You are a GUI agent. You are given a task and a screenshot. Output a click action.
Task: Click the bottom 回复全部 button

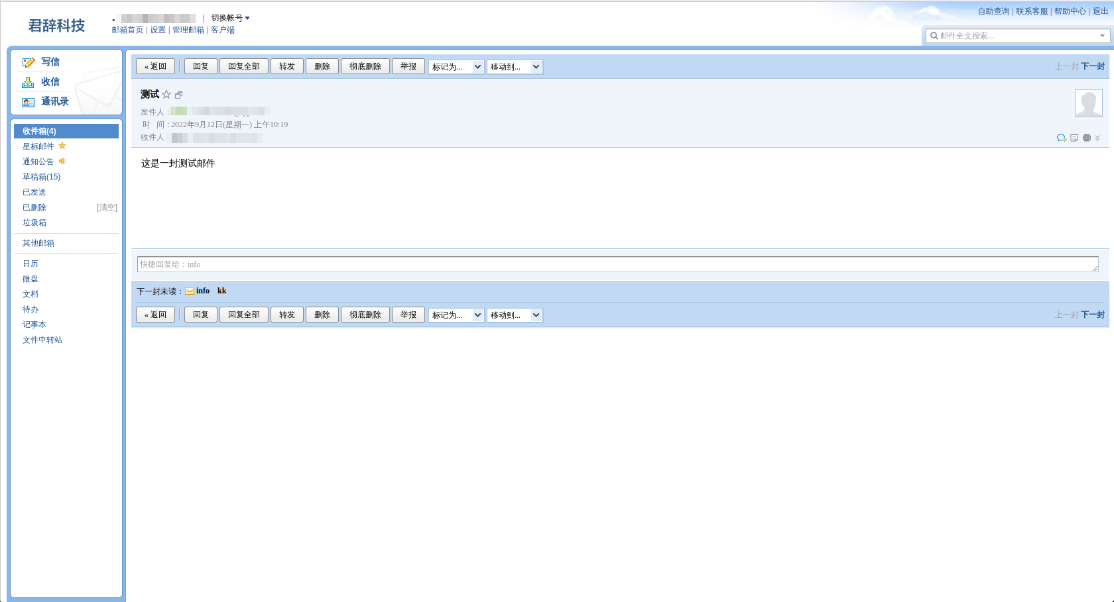tap(244, 315)
